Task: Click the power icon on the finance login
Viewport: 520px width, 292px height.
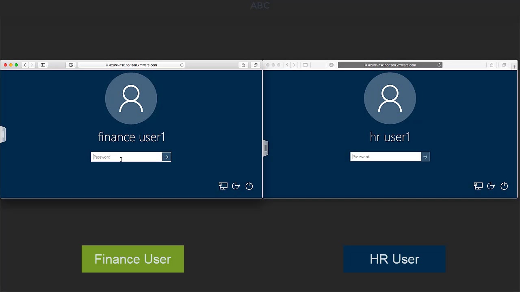Action: (x=249, y=186)
